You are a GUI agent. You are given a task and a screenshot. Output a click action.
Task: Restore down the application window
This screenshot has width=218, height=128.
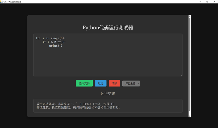pyautogui.click(x=207, y=2)
